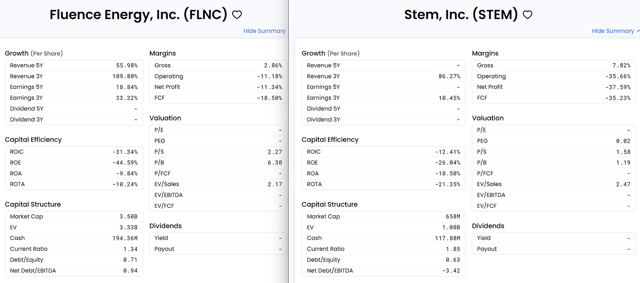Viewport: 640px width, 283px height.
Task: Click Stem ROA value -10.50%
Action: [447, 173]
